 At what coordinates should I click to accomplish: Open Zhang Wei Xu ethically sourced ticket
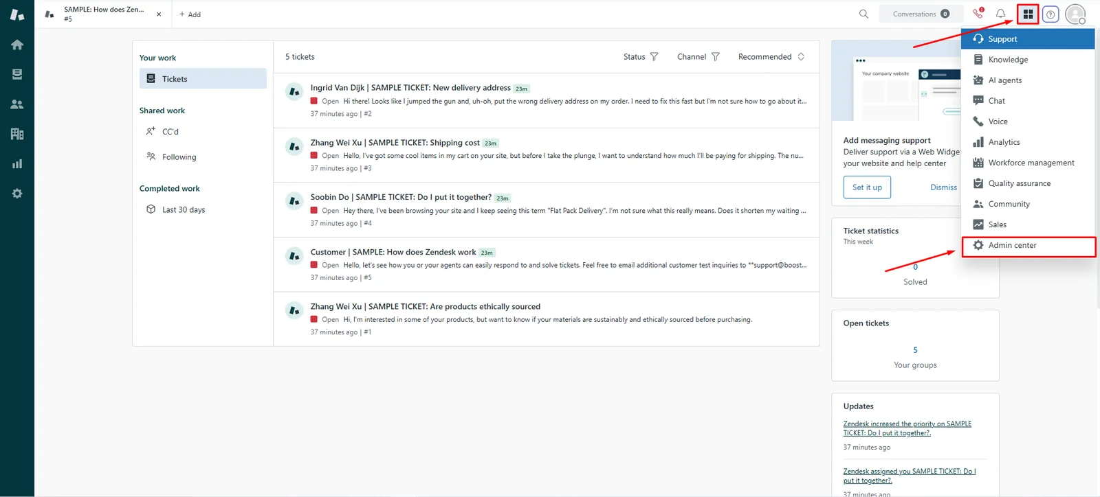547,319
